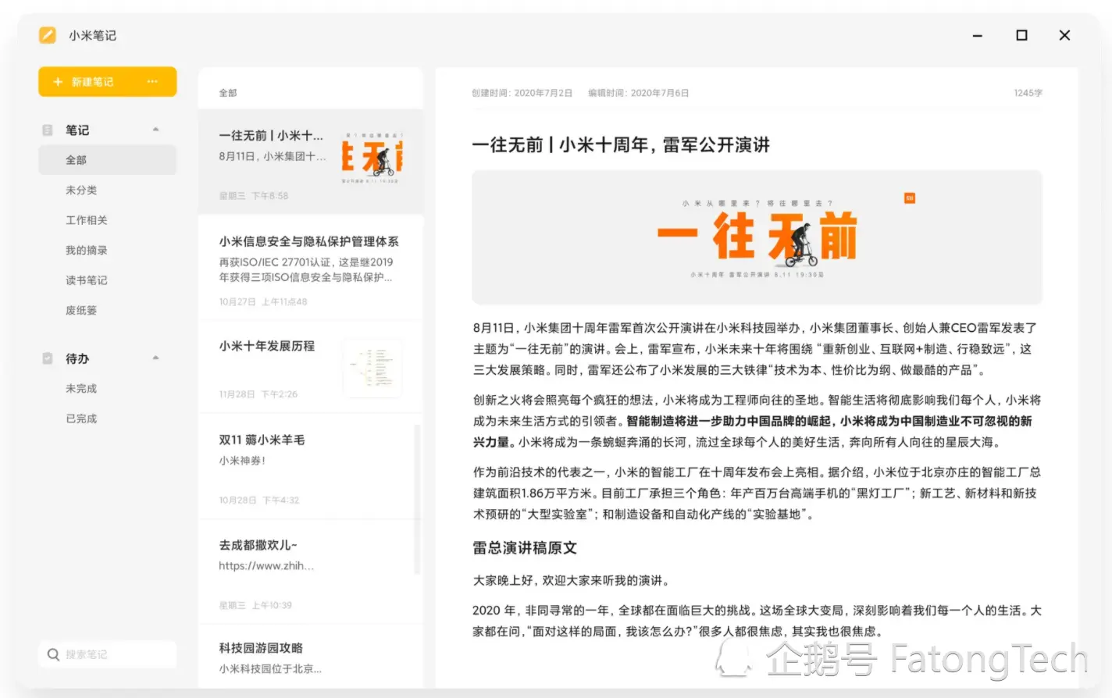Open the note 一往无前 | 小米十... in list
1112x698 pixels.
point(311,162)
